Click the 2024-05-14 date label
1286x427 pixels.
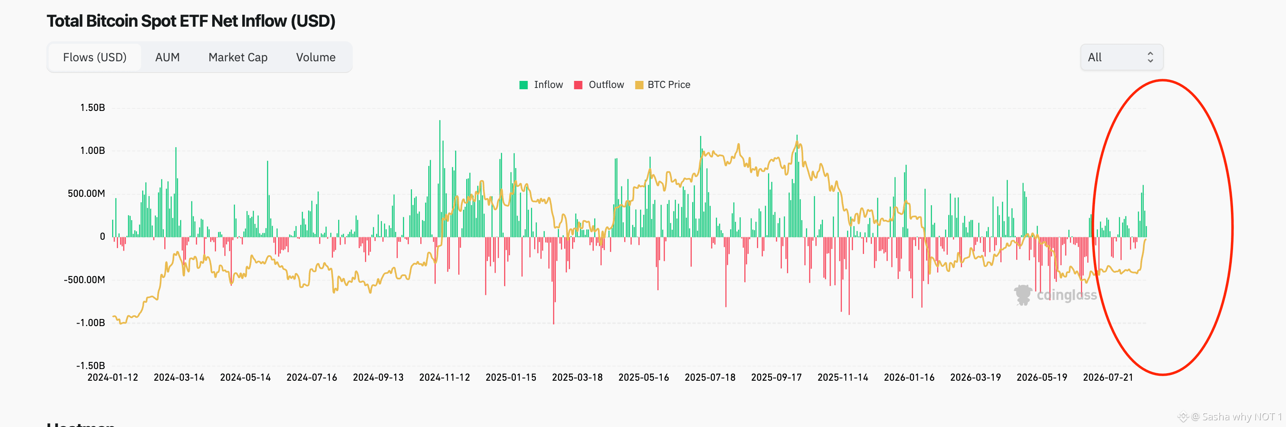click(x=246, y=377)
